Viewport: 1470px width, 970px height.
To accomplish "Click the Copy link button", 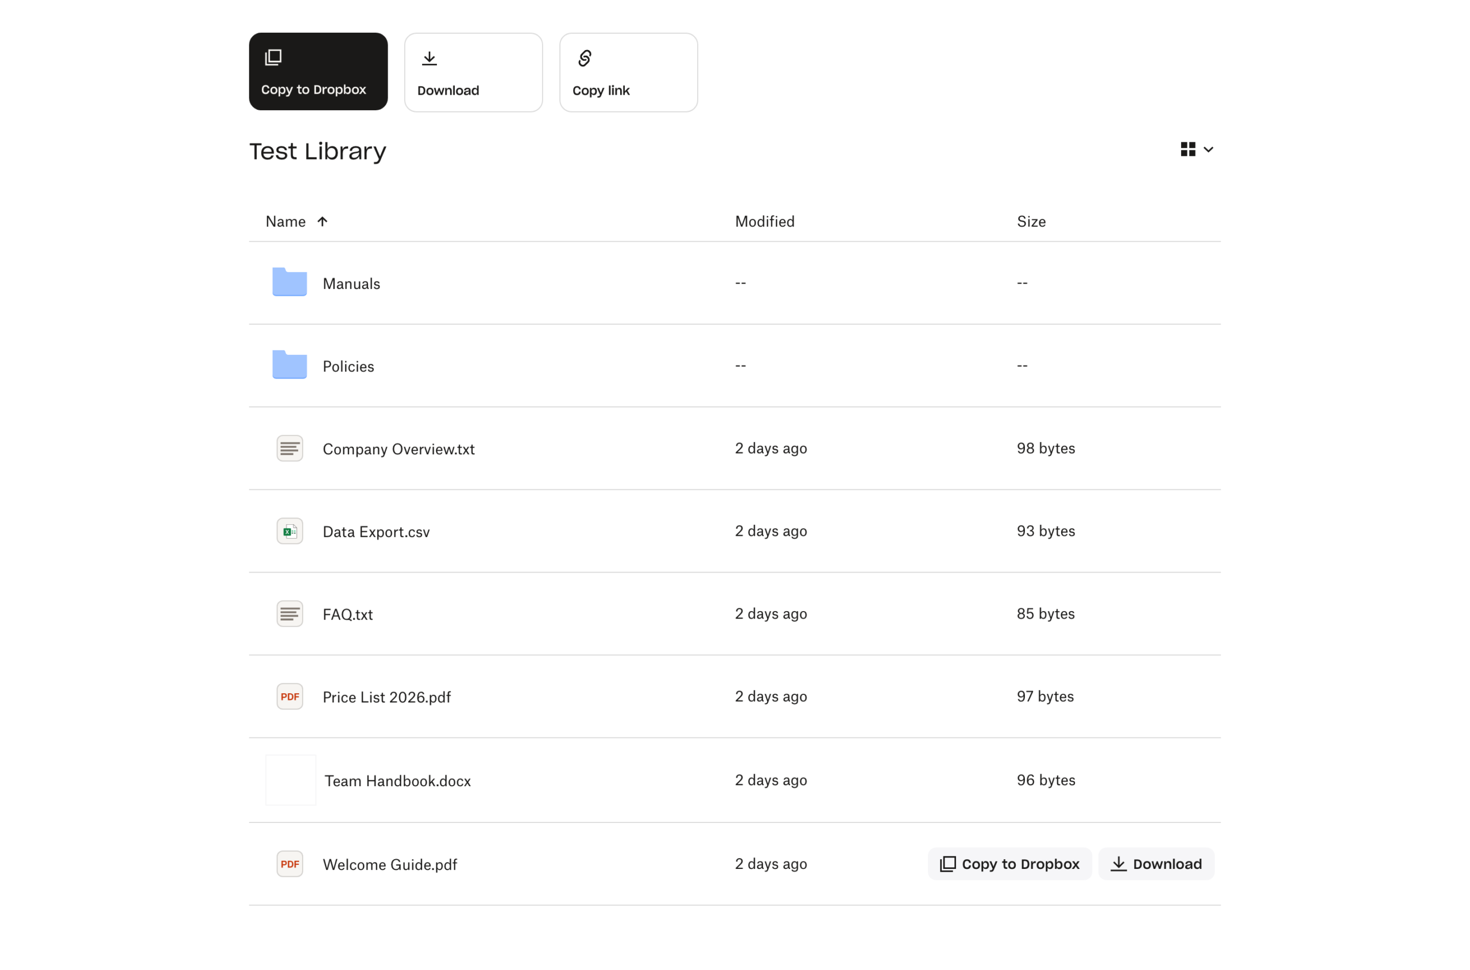I will pos(628,72).
